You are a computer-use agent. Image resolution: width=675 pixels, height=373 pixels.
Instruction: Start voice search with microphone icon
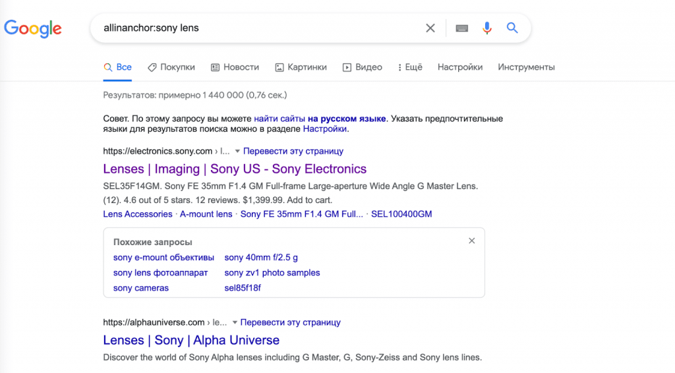[487, 28]
